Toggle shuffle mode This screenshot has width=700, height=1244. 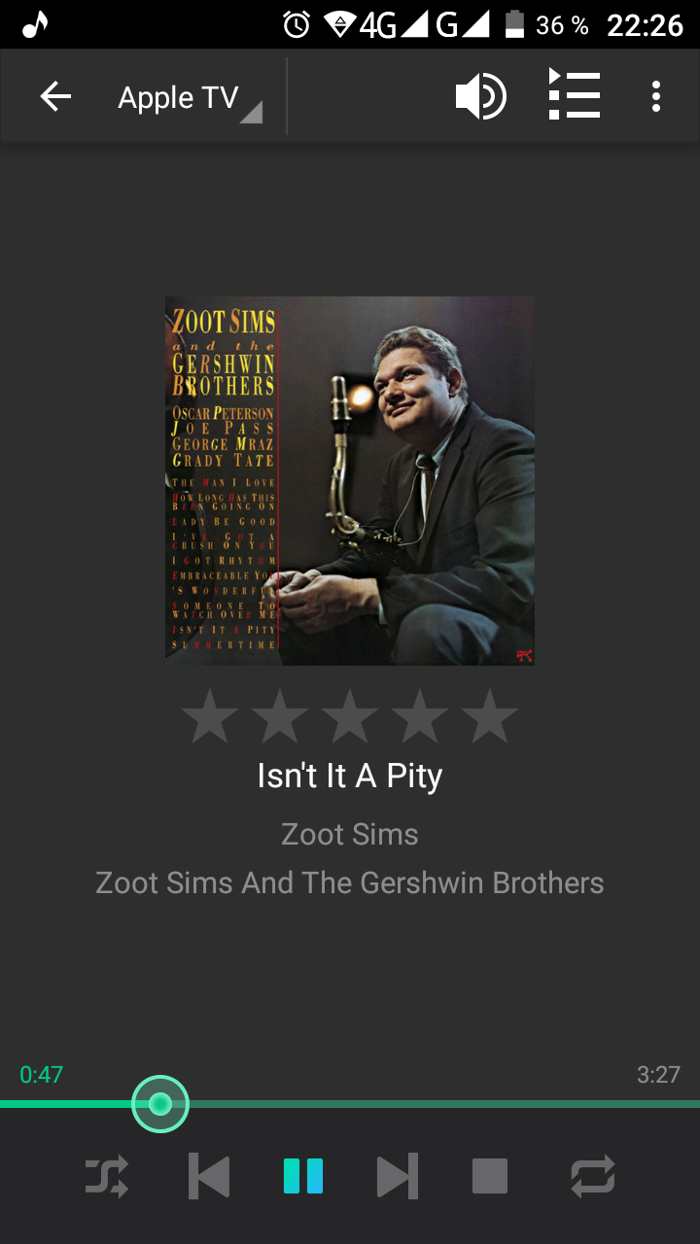point(107,1177)
